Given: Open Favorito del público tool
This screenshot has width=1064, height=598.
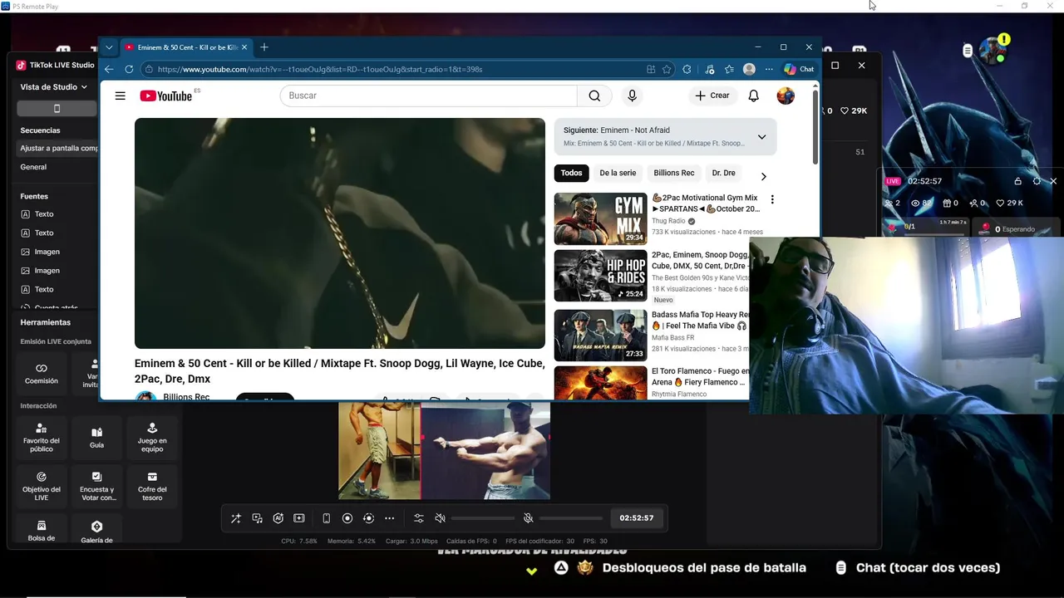Looking at the screenshot, I should (42, 438).
